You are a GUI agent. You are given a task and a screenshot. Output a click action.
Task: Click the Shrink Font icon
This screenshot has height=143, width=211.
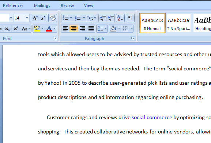(x=43, y=18)
